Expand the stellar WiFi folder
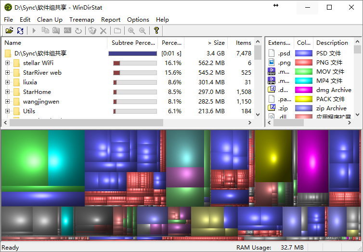 (x=7, y=63)
